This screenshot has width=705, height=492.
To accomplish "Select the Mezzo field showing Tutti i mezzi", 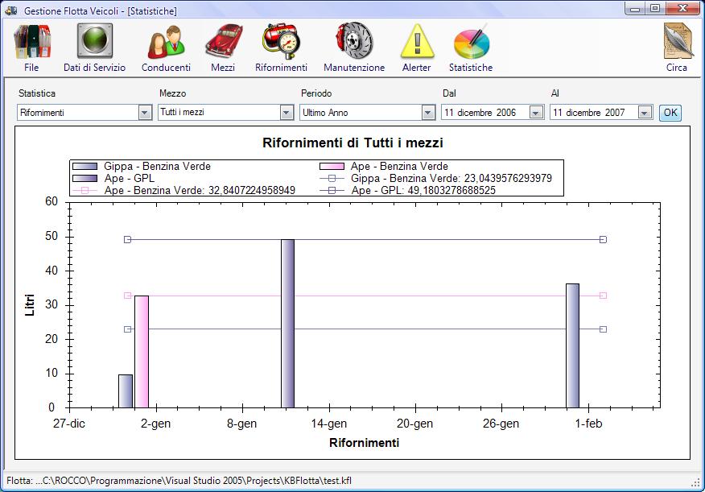I will tap(225, 113).
